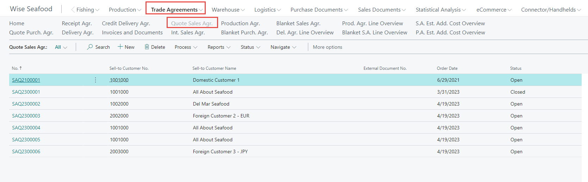
Task: Open the Warehouse menu
Action: pyautogui.click(x=228, y=10)
